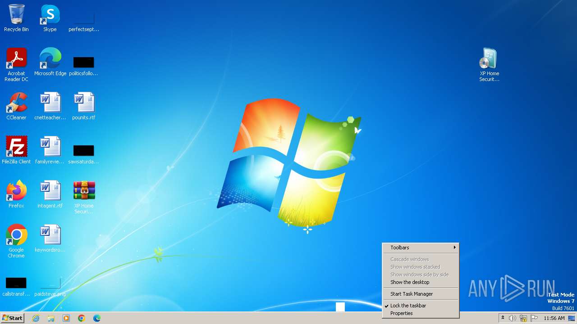Open Internet Explorer from taskbar
This screenshot has height=324, width=577.
tap(36, 318)
